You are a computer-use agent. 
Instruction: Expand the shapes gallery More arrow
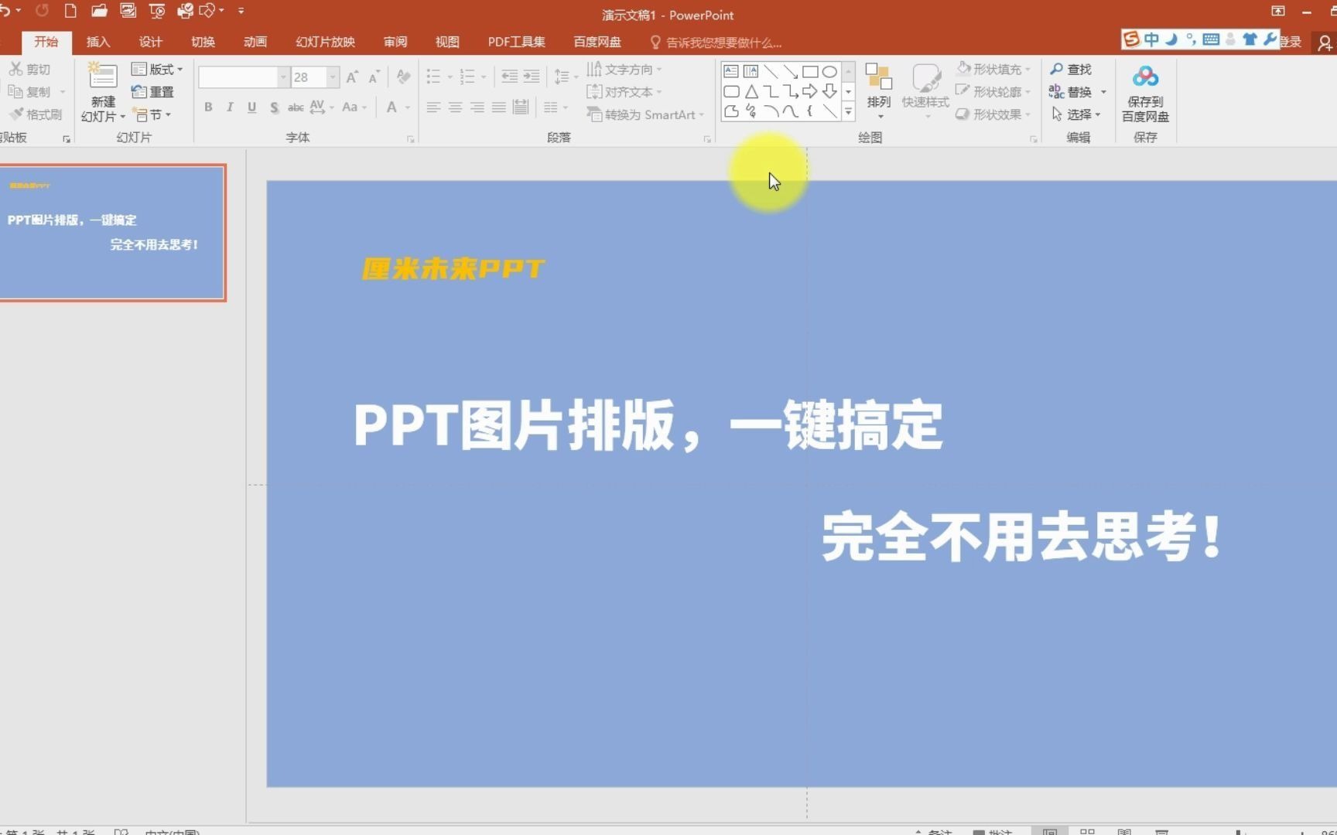tap(849, 111)
